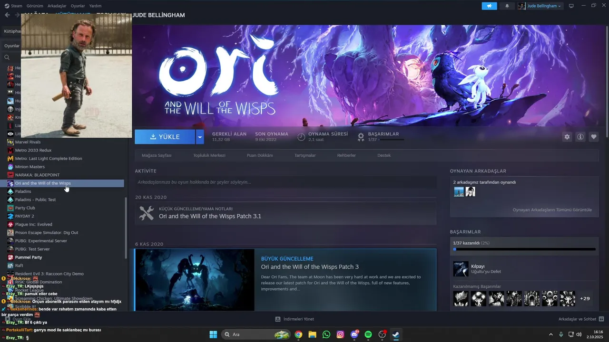Screen dimensions: 609x342
Task: Open Windows Start menu
Action: point(213,334)
